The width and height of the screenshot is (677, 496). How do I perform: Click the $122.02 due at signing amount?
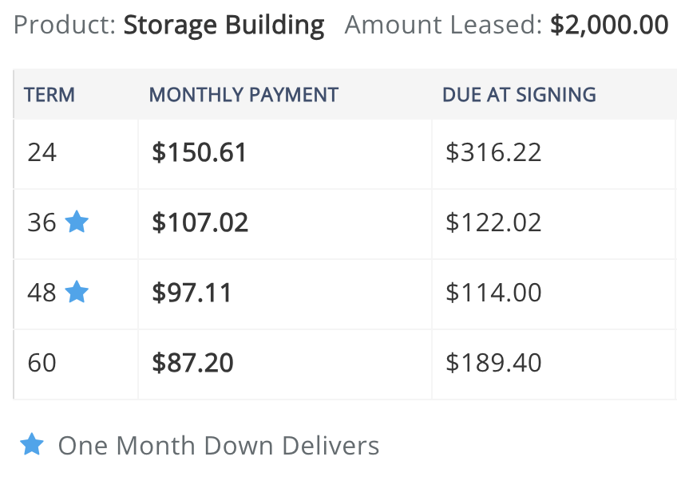493,222
